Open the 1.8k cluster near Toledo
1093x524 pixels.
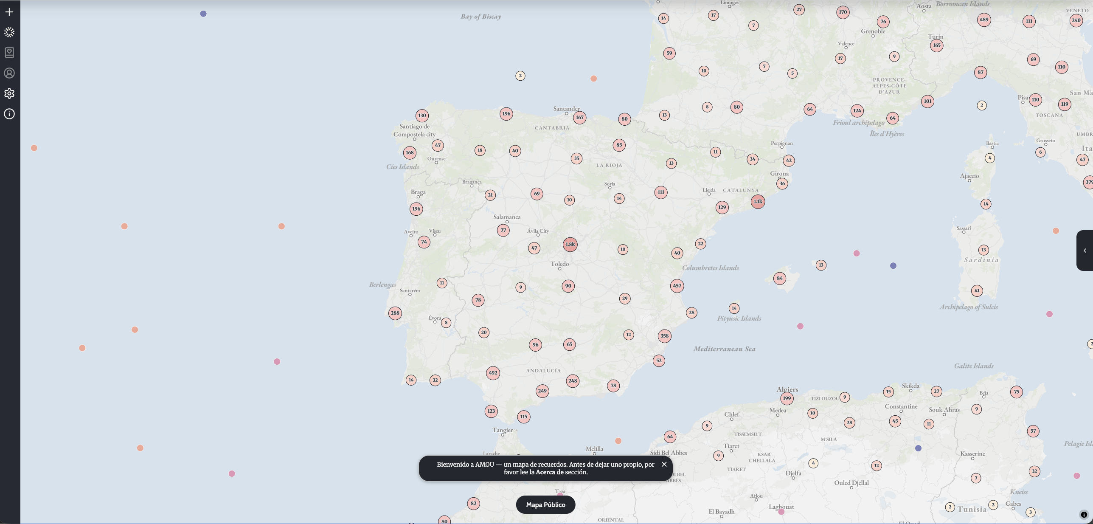[x=570, y=244]
